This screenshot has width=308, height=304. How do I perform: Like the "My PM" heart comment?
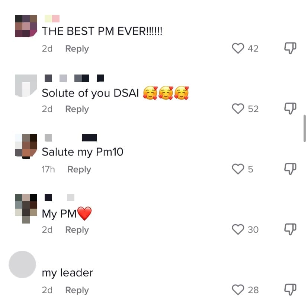click(238, 229)
